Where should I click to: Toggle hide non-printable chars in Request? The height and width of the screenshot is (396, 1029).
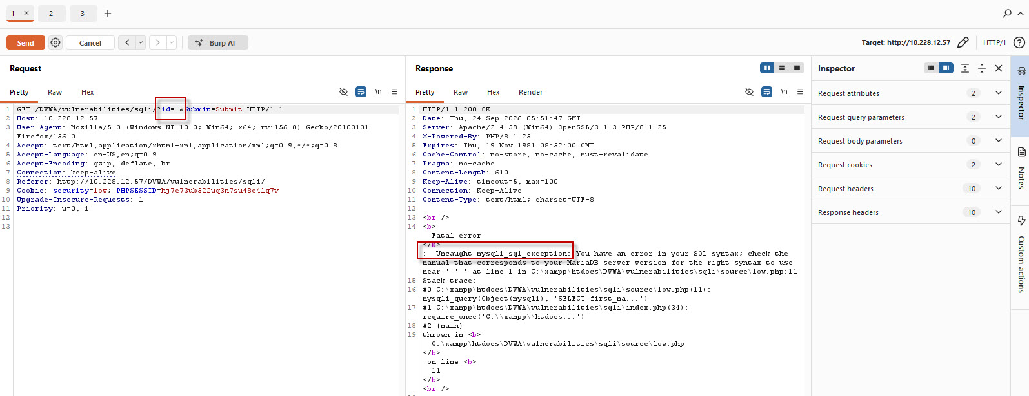(x=343, y=92)
